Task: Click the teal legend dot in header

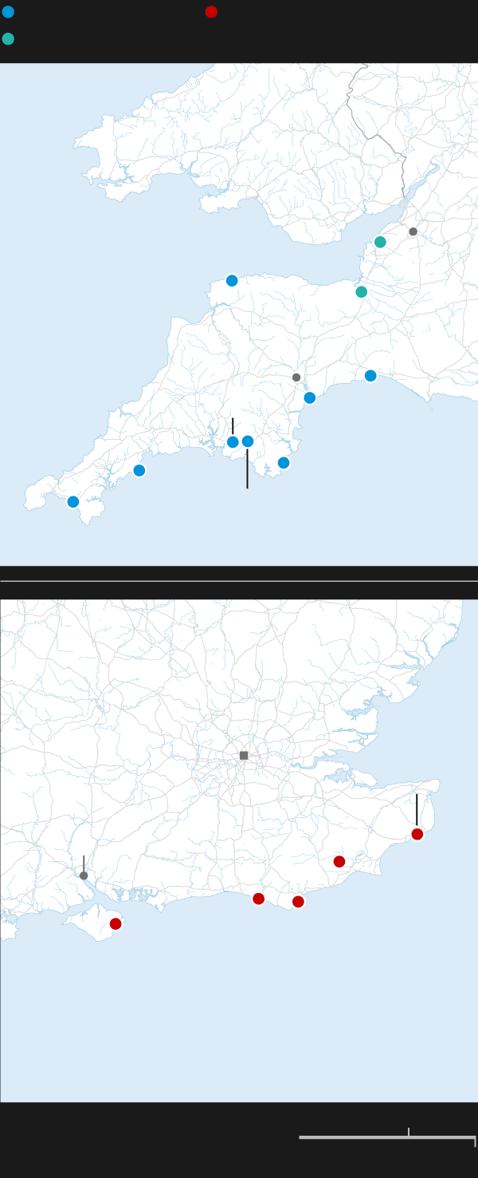Action: coord(8,39)
